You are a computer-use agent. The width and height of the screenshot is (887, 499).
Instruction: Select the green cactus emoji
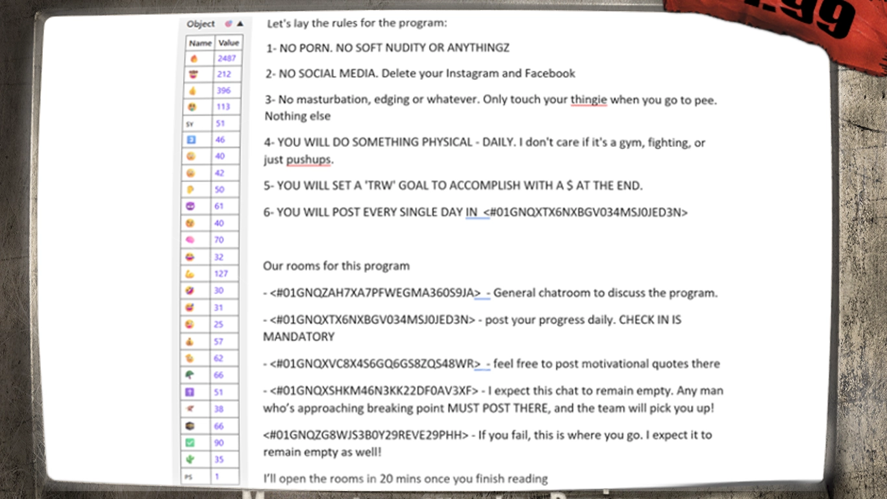[x=190, y=460]
